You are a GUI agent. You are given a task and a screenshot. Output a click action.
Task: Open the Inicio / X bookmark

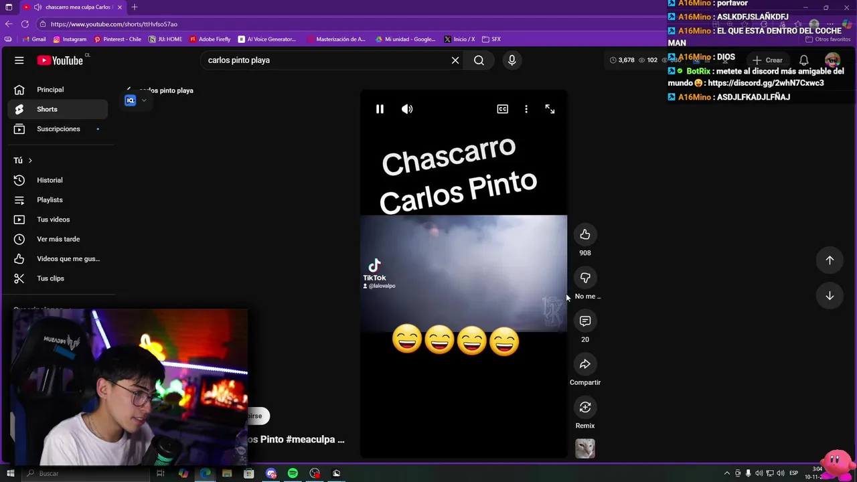pyautogui.click(x=459, y=39)
